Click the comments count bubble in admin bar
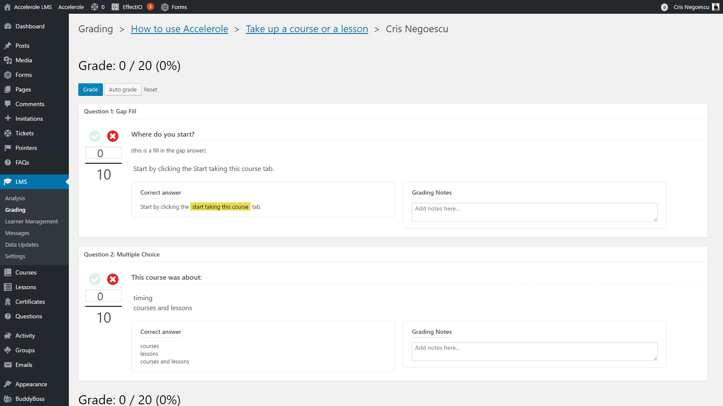The height and width of the screenshot is (406, 723). point(98,7)
